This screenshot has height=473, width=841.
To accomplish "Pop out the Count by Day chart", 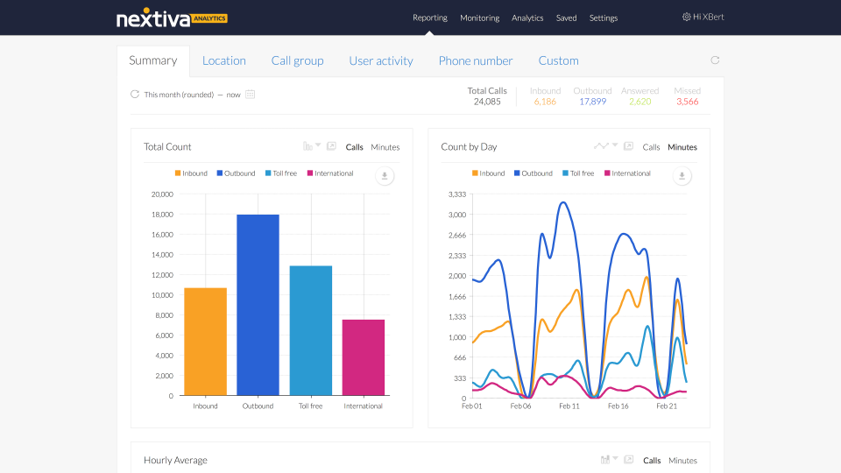I will click(x=628, y=146).
